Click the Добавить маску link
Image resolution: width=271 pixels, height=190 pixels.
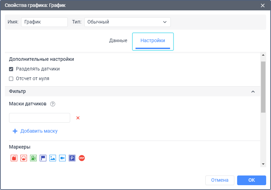[x=35, y=131]
